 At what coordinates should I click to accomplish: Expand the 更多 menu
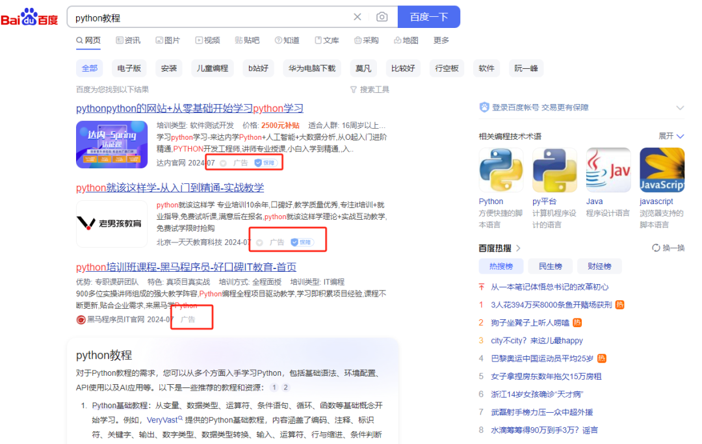pos(441,40)
